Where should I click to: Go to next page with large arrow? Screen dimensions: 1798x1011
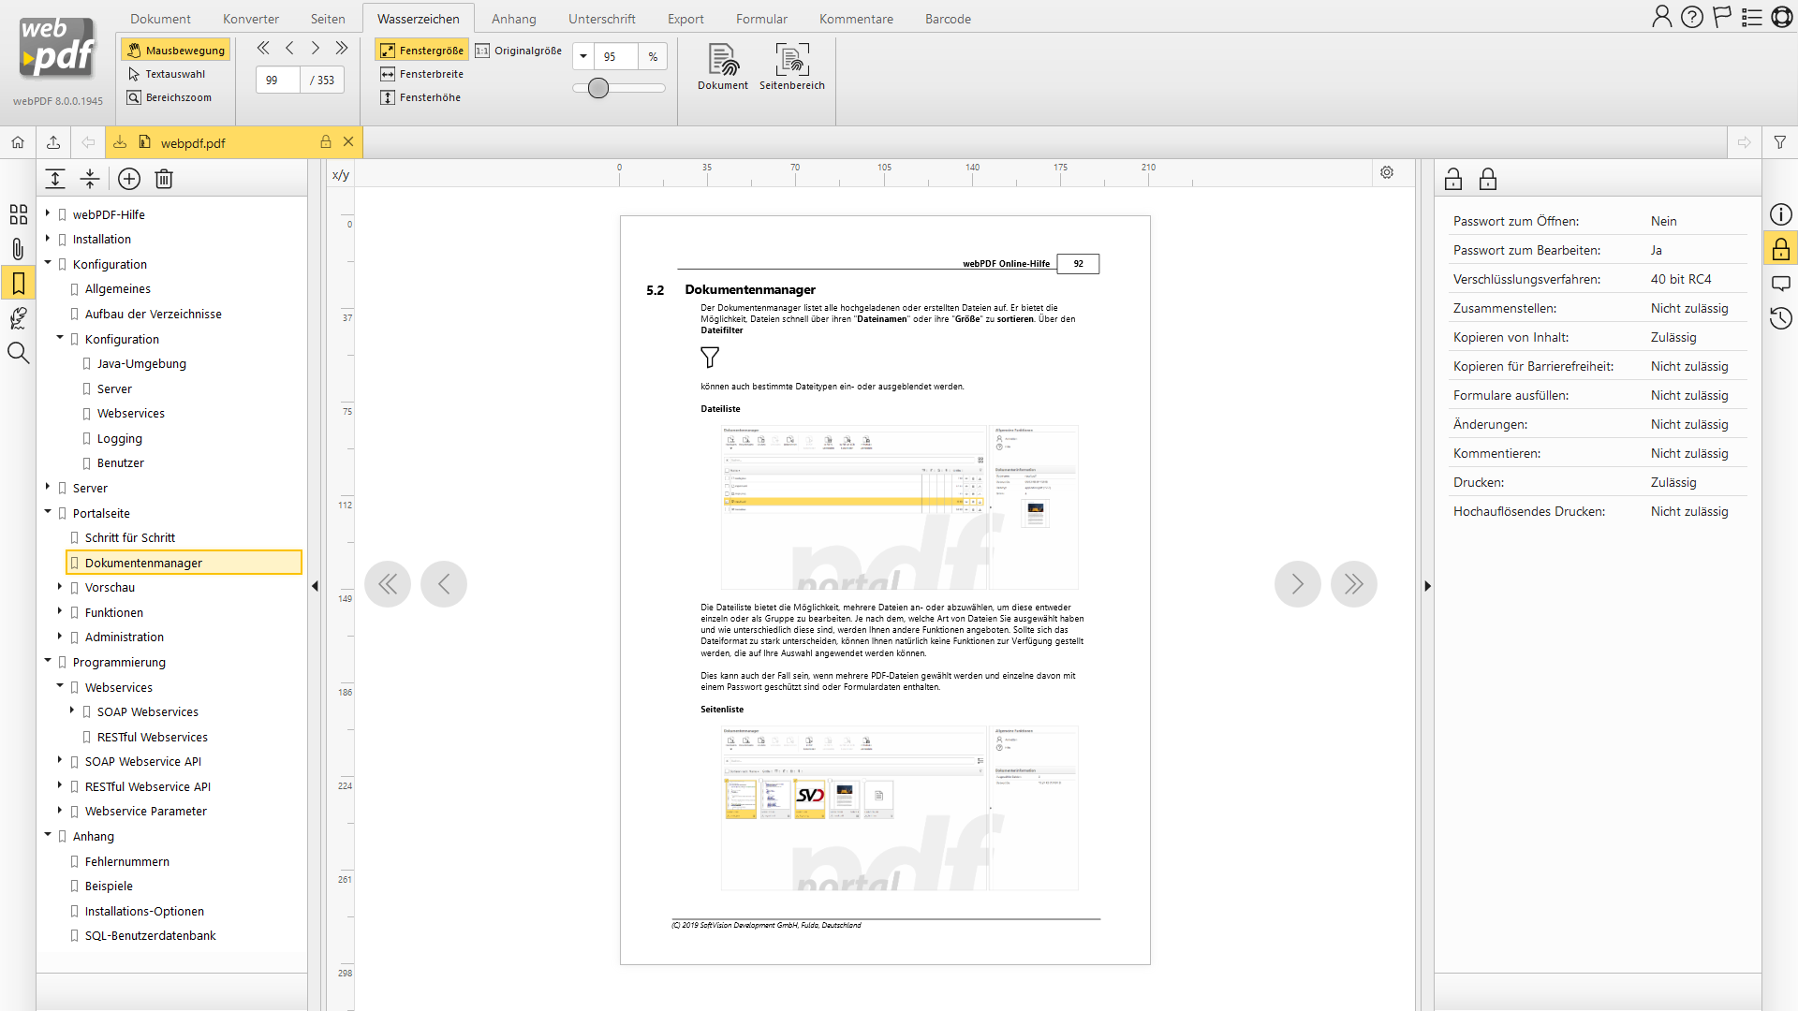click(x=1297, y=584)
